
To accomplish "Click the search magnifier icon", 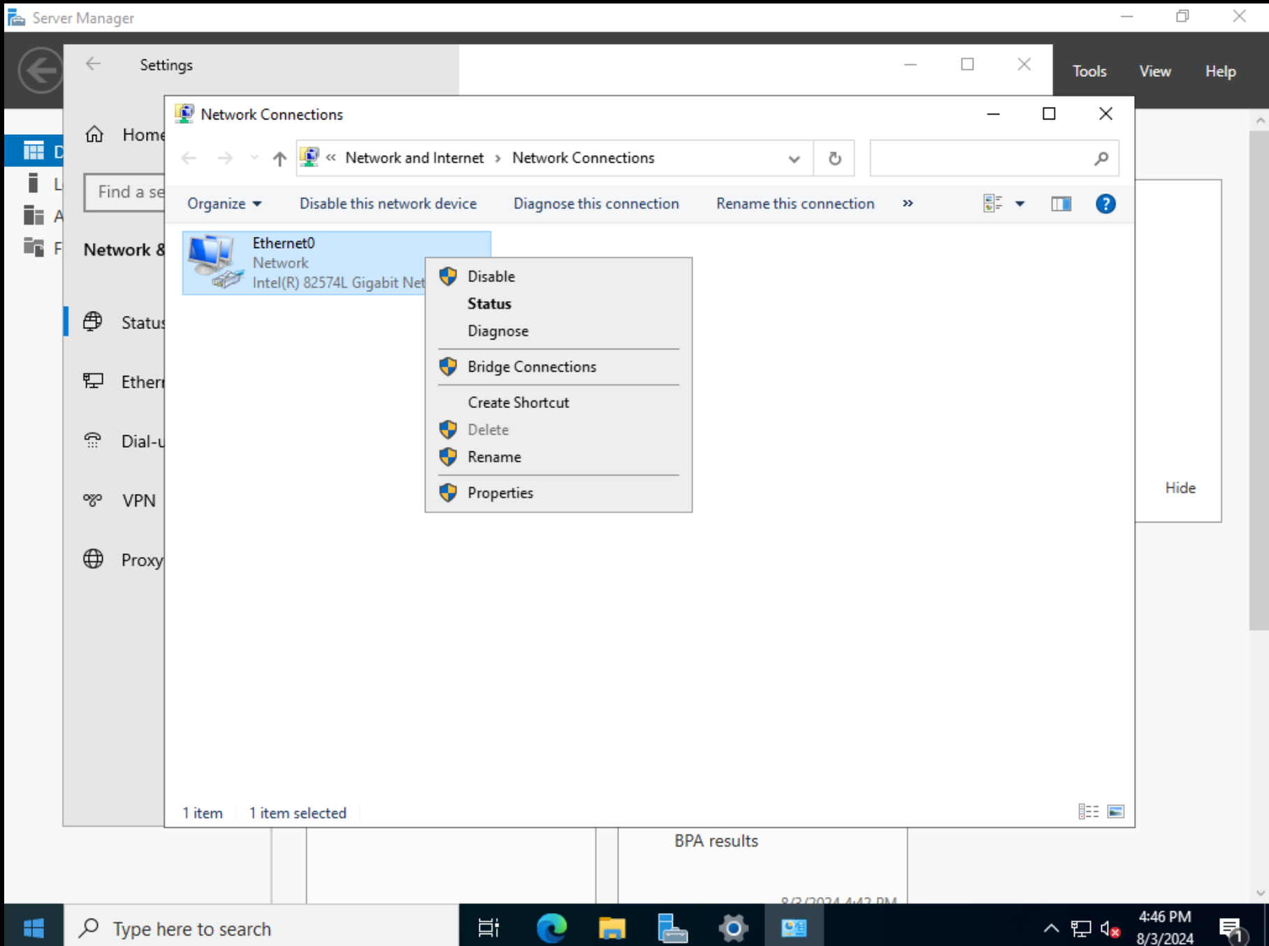I will 1101,159.
